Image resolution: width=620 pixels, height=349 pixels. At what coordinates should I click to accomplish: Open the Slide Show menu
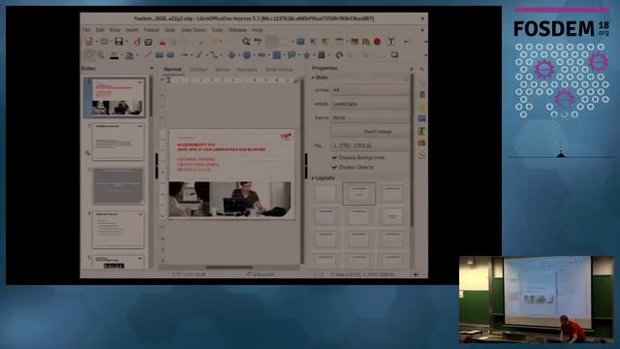[194, 30]
